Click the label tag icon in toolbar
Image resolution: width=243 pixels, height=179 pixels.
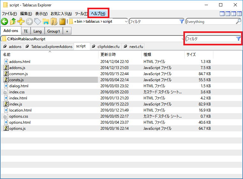coord(38,21)
